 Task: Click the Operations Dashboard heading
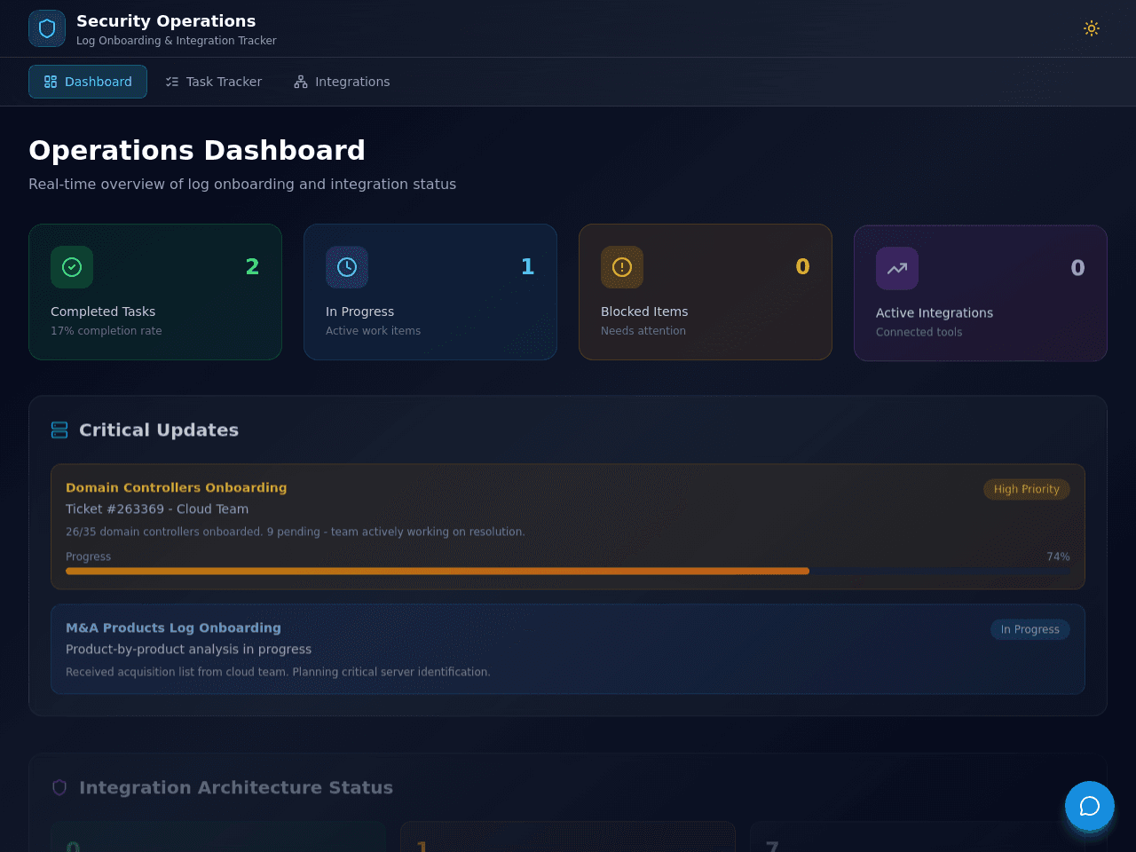197,150
